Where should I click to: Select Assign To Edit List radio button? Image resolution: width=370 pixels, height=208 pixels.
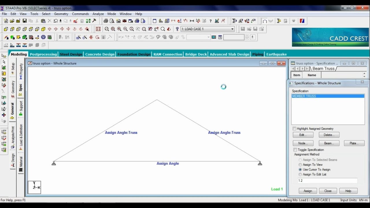click(300, 174)
